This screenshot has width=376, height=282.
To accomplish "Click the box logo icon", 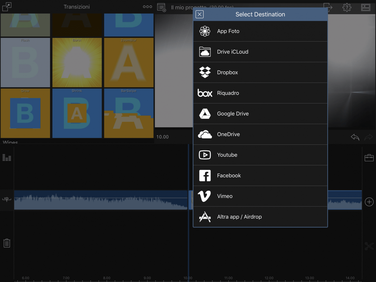I will coord(205,93).
